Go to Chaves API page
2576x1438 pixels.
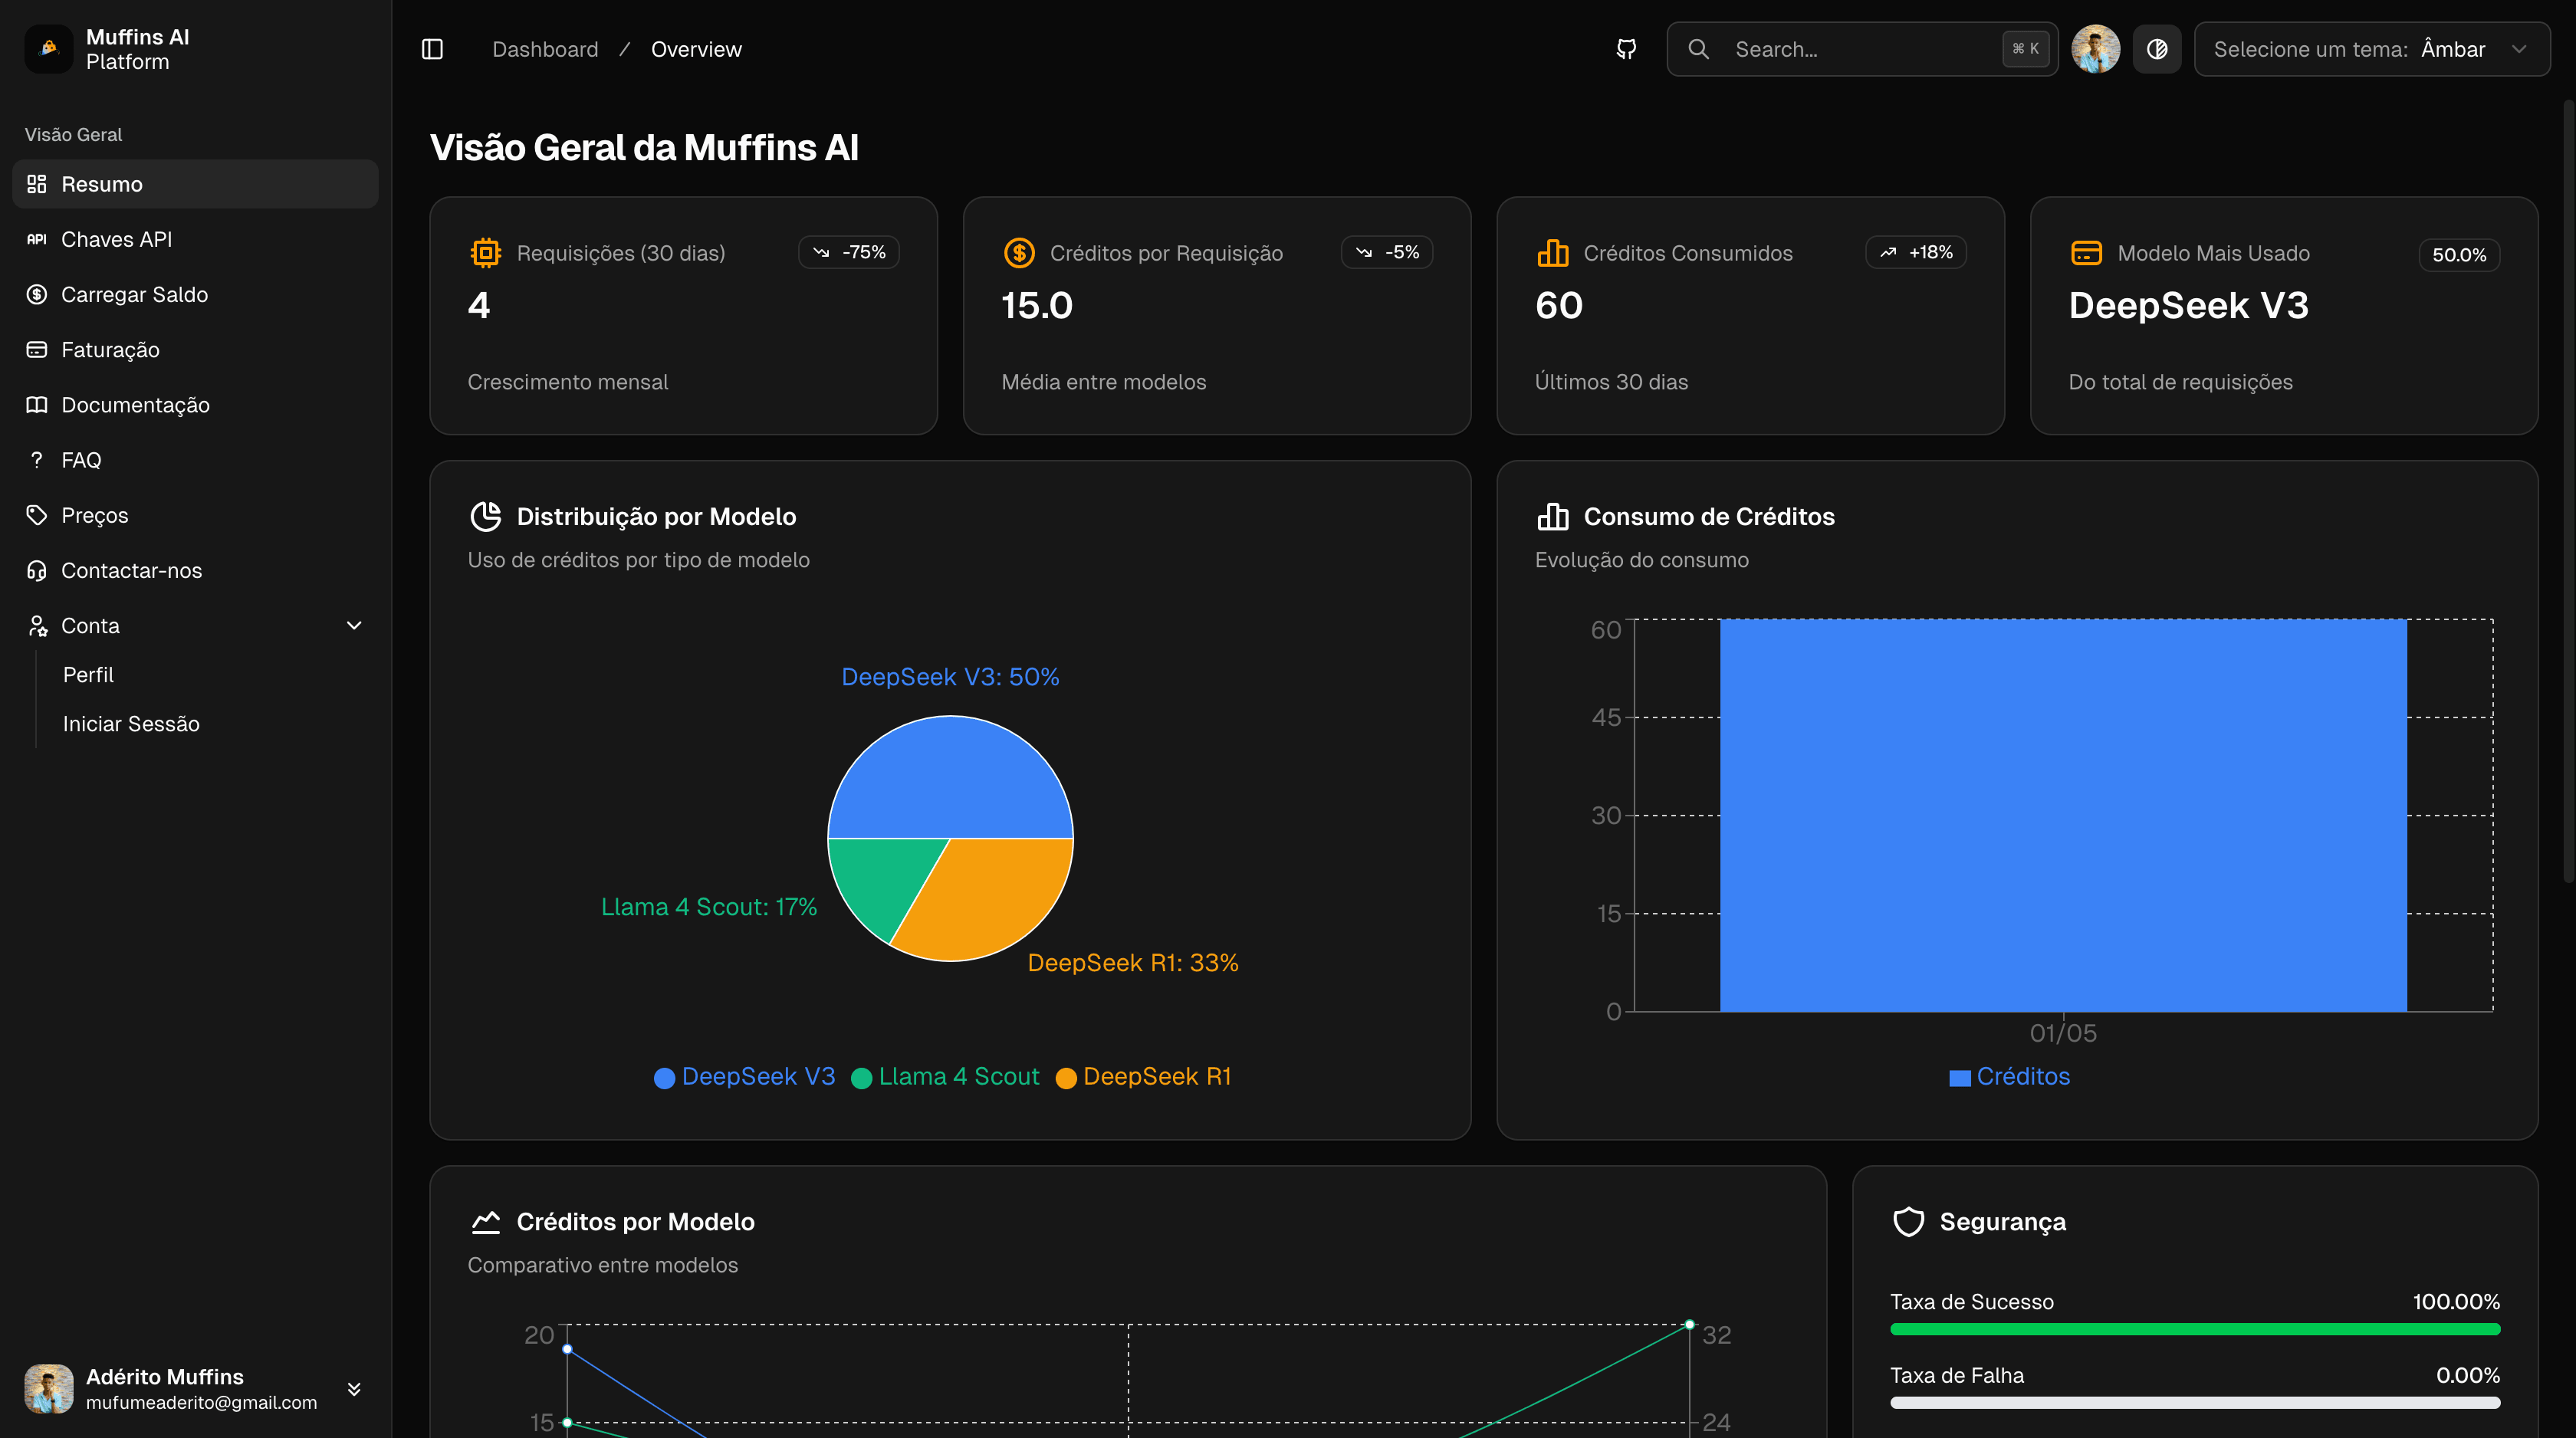pos(195,239)
